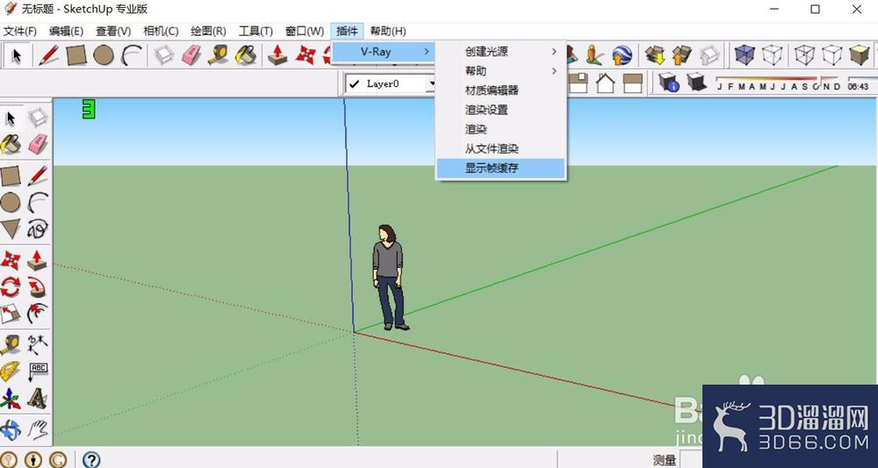Select the Front view house icon
This screenshot has width=878, height=468.
tap(605, 83)
